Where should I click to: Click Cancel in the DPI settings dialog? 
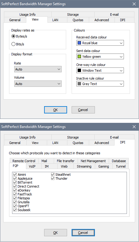[83, 233]
